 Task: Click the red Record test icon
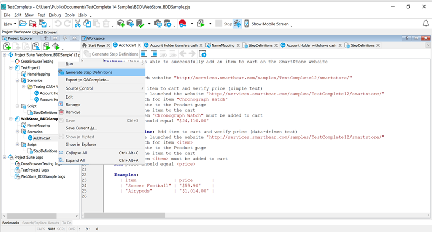click(183, 24)
